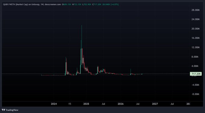Click the -8.00M price axis label
Image resolution: width=205 pixels, height=113 pixels.
[195, 94]
